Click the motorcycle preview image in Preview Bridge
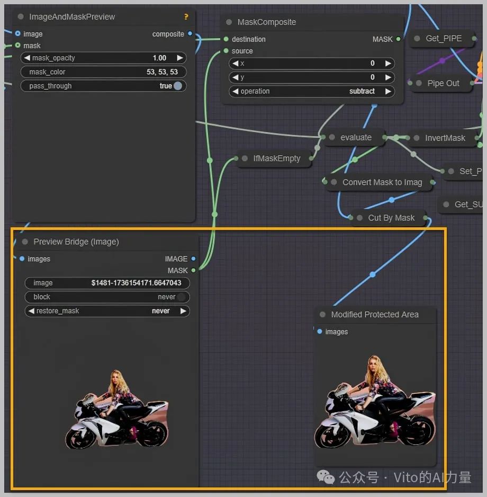The image size is (487, 497). tap(117, 410)
